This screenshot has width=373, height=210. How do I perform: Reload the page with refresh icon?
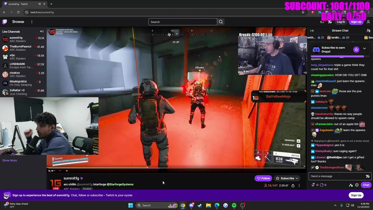pos(18,12)
